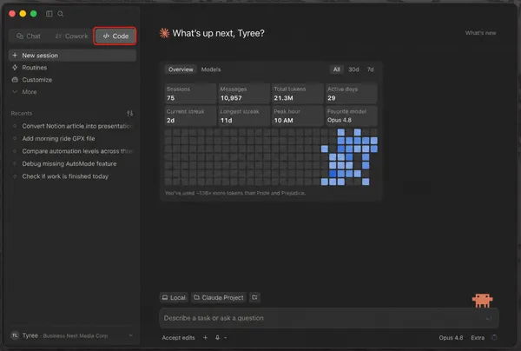Click the plus icon beside Accept edits
Viewport: 521px width, 351px height.
coord(205,337)
